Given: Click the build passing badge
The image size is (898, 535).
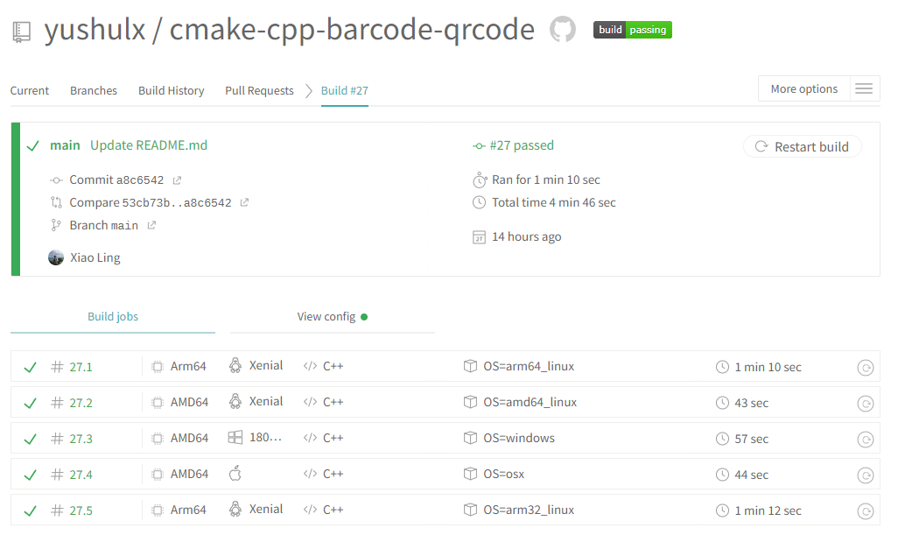Looking at the screenshot, I should point(633,30).
